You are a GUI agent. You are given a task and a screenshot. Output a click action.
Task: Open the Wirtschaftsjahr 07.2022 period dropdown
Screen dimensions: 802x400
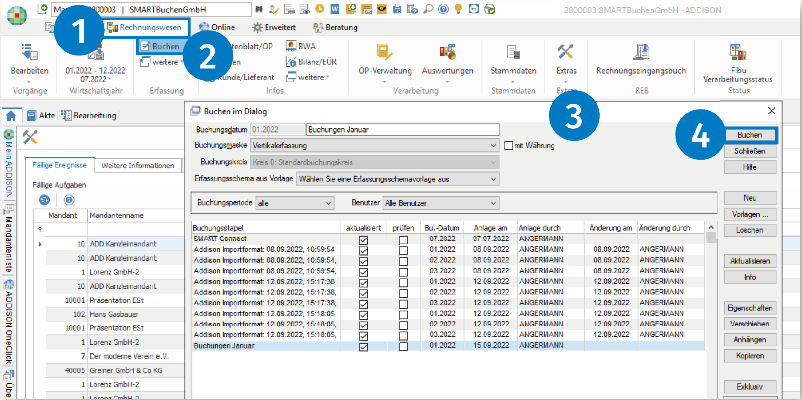click(x=96, y=79)
